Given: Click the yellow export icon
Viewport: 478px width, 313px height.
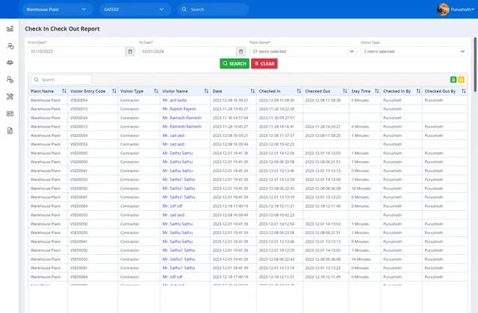Looking at the screenshot, I should point(462,79).
